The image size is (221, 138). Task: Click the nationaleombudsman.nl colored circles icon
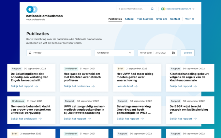163,9
